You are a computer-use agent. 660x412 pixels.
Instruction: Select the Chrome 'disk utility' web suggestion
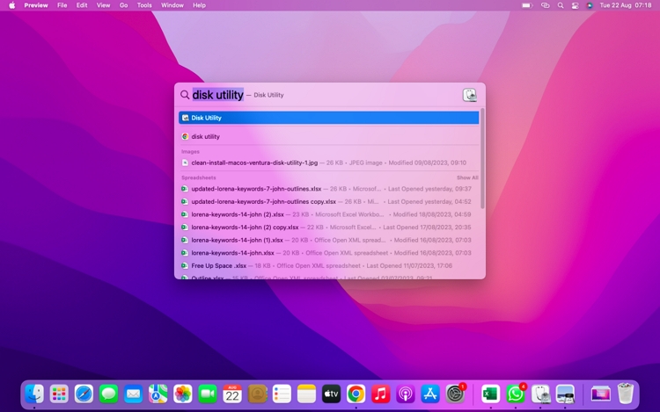(329, 136)
